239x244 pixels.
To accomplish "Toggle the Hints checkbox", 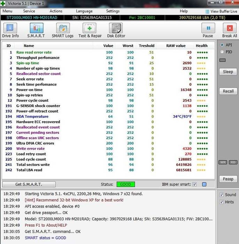I will pos(222,202).
